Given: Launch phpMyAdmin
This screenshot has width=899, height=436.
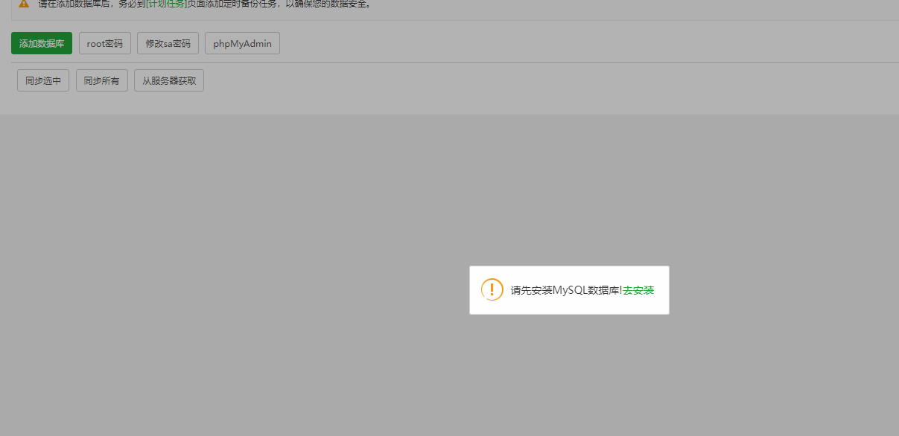Looking at the screenshot, I should [242, 43].
